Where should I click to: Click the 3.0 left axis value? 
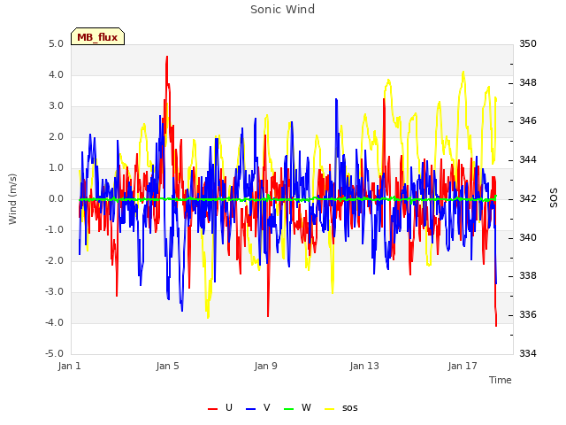[x=56, y=106]
